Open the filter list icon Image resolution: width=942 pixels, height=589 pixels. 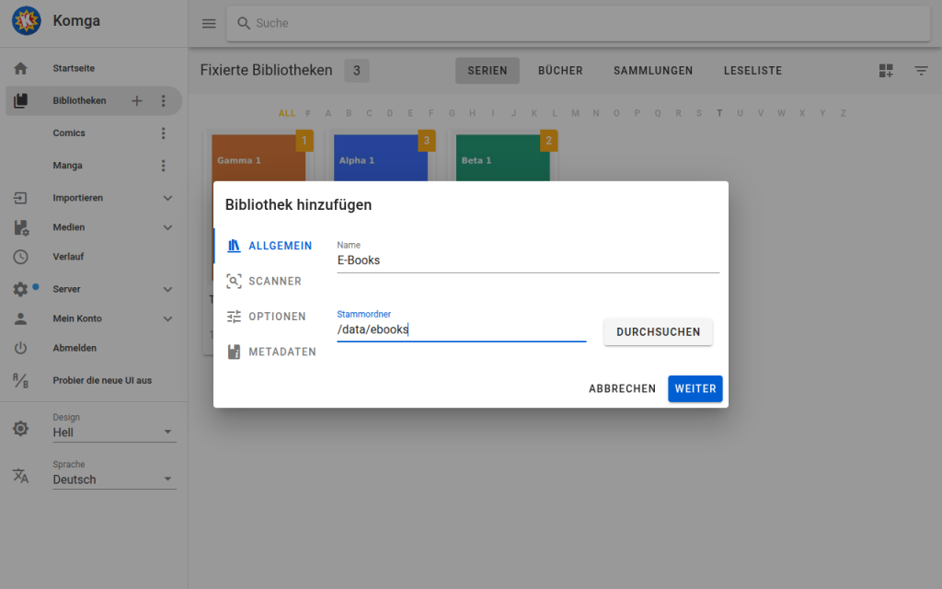(x=921, y=71)
